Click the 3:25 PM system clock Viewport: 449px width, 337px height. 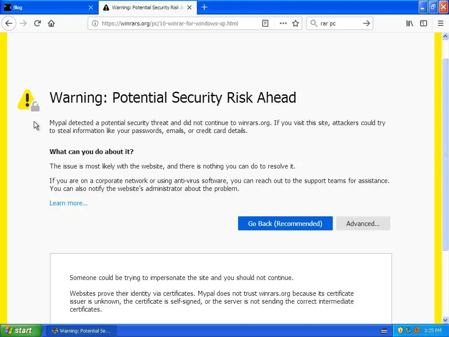tap(433, 331)
